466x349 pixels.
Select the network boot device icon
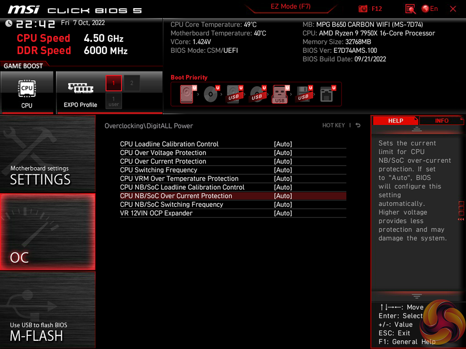click(x=328, y=94)
